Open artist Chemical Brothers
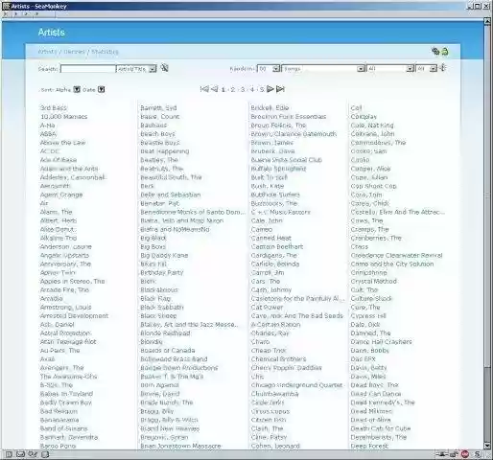The image size is (493, 460). click(278, 358)
